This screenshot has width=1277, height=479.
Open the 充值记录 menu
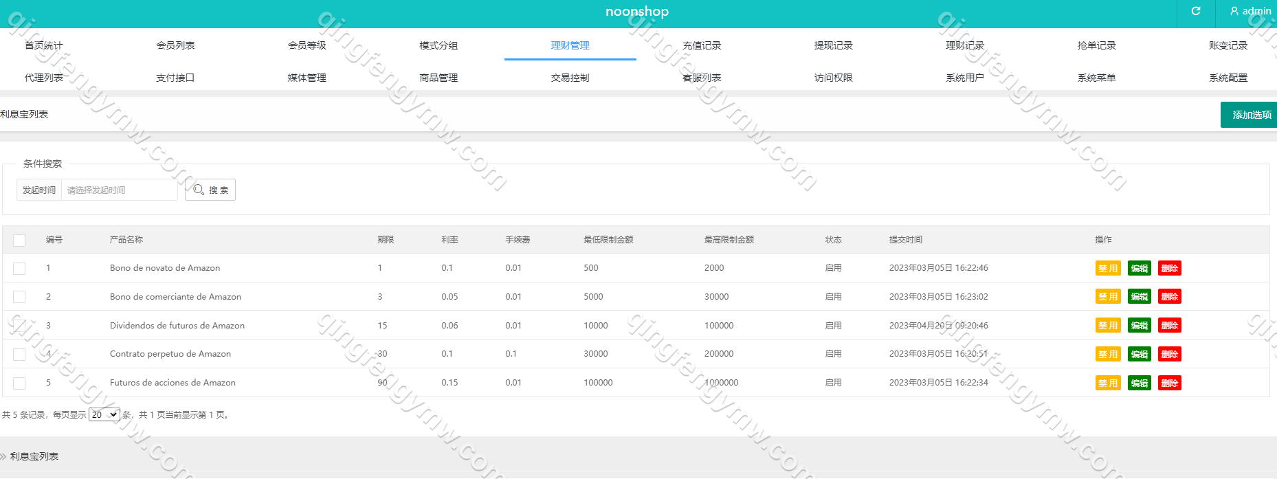click(x=702, y=45)
